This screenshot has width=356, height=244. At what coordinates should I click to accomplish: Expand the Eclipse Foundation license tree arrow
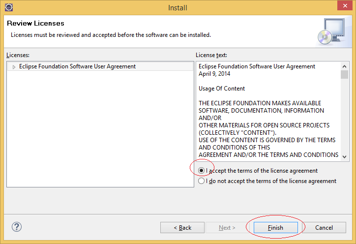[14, 67]
